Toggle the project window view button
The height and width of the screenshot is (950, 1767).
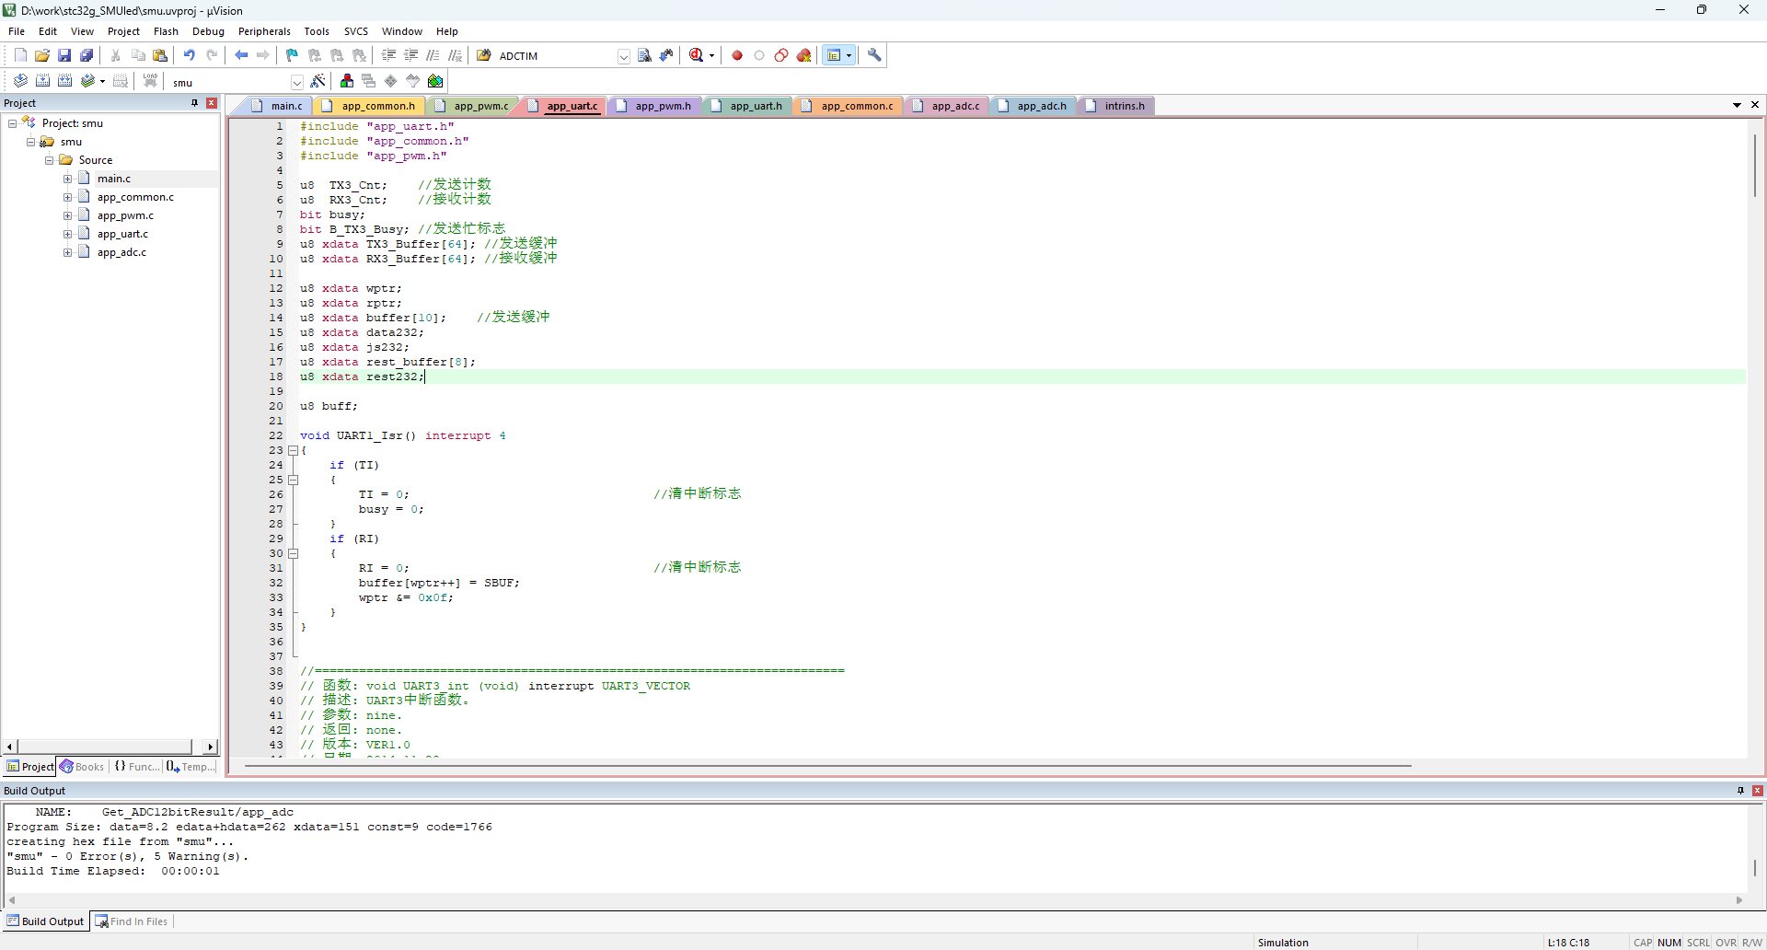pos(834,55)
